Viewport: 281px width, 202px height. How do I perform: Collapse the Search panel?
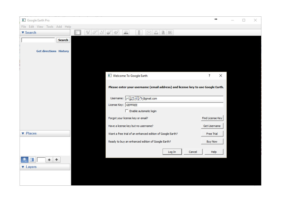[23, 32]
